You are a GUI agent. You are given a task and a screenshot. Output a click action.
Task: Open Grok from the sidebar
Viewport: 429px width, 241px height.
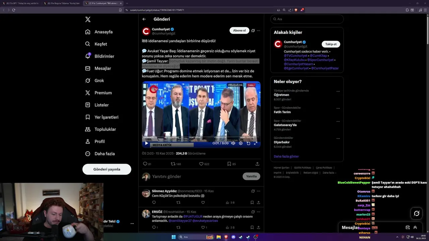95,81
